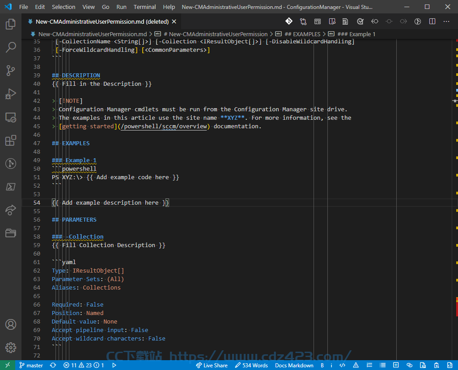
Task: Open the Search view in activity bar
Action: pyautogui.click(x=11, y=47)
